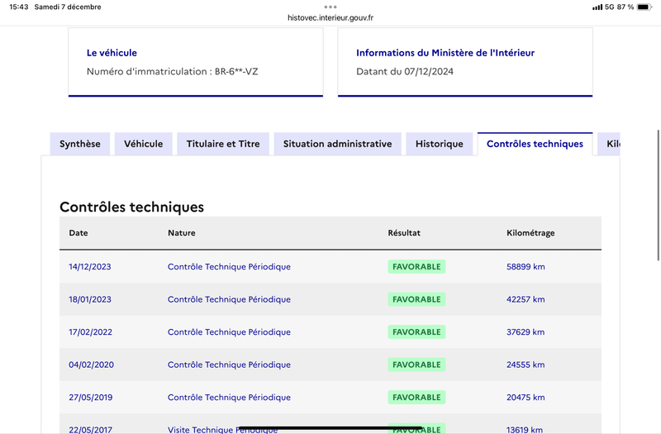661x434 pixels.
Task: Click FAVORABLE badge for 14/12/2023
Action: point(416,266)
